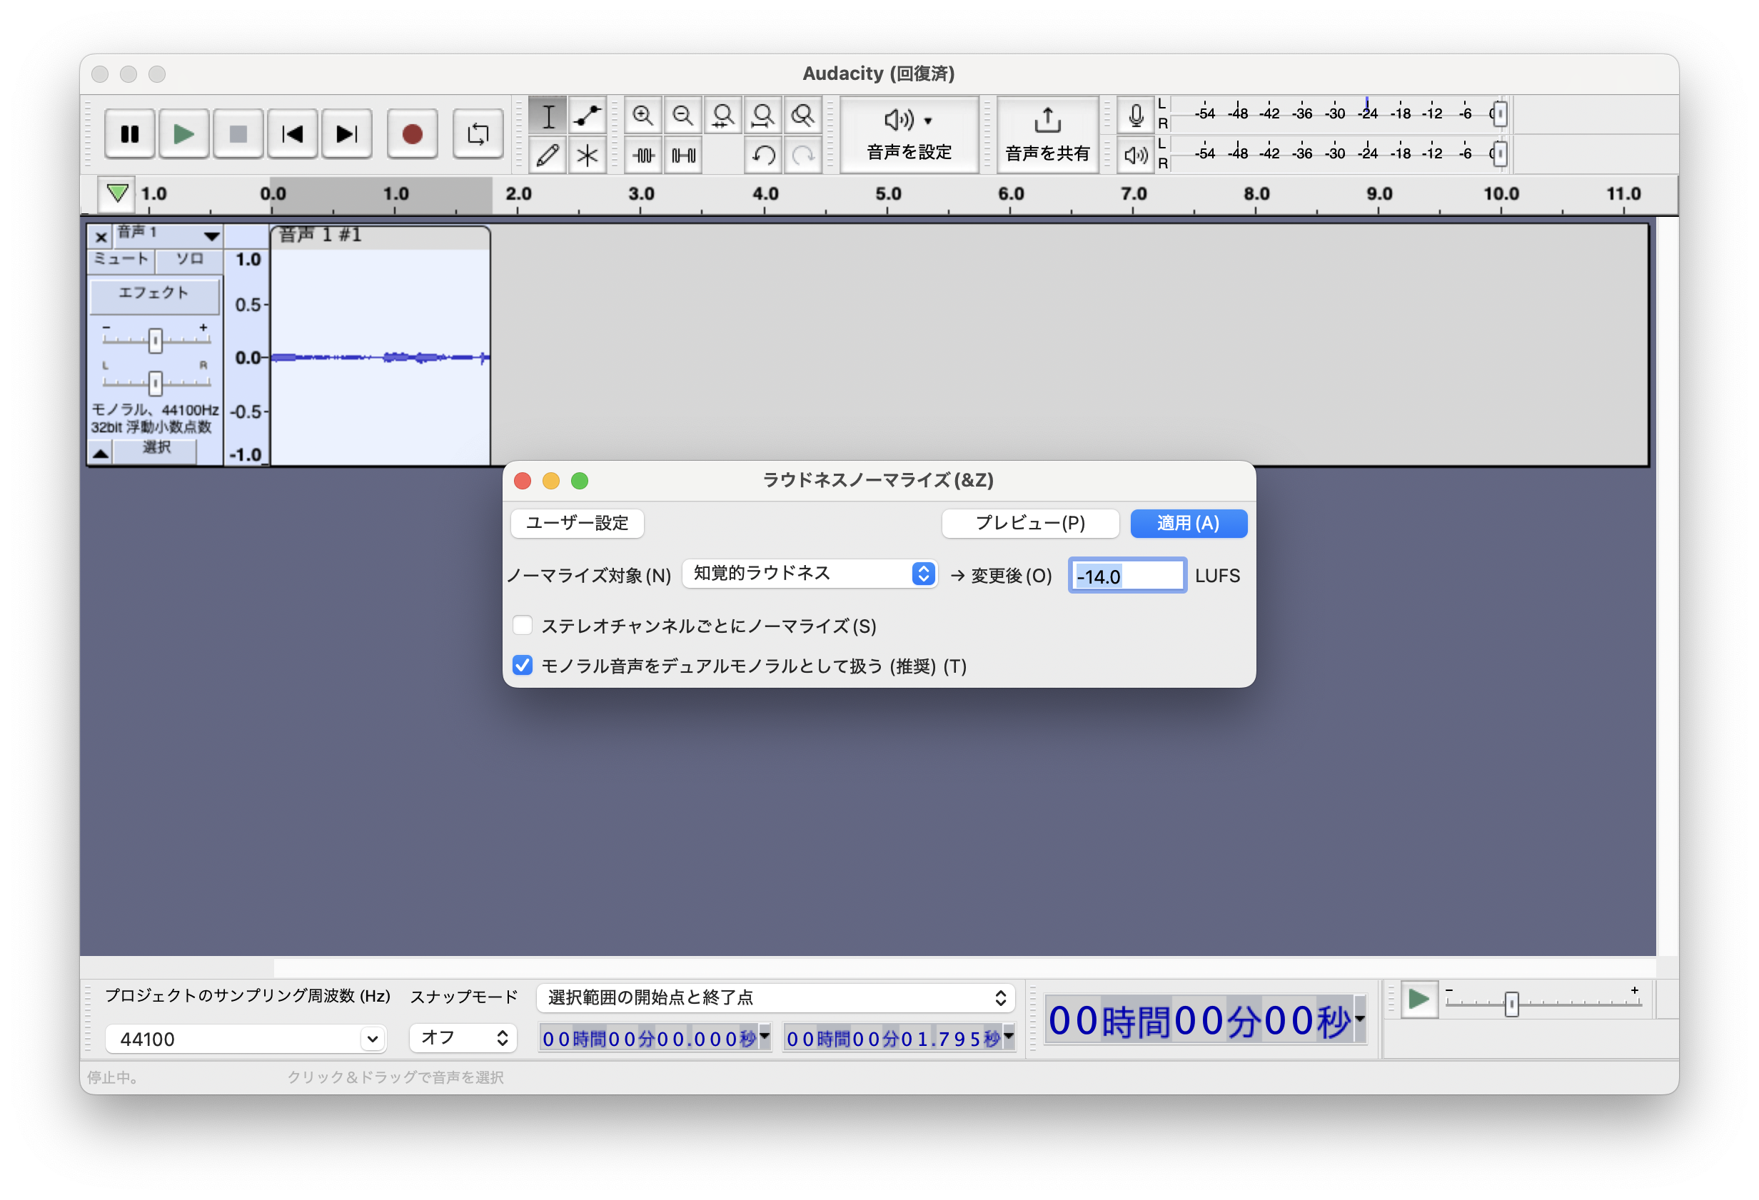Open the 選択範囲の開始点と終了点 dropdown

pyautogui.click(x=776, y=998)
